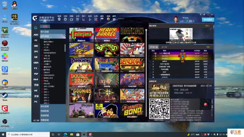The height and width of the screenshot is (137, 244).
Task: Open the James Bond Jr game thumbnail
Action: pyautogui.click(x=132, y=111)
